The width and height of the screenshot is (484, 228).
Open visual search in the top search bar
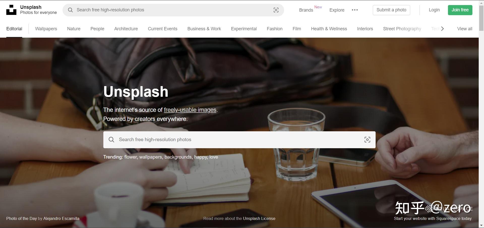pyautogui.click(x=276, y=10)
